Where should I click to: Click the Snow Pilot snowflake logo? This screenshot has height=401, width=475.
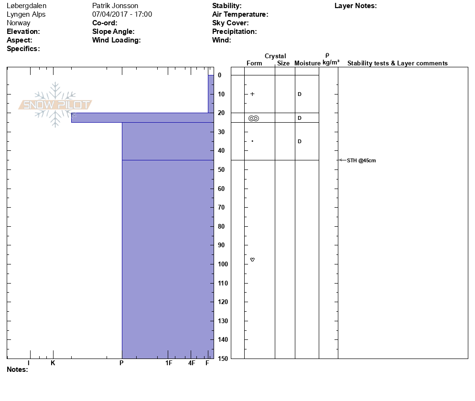coord(55,105)
